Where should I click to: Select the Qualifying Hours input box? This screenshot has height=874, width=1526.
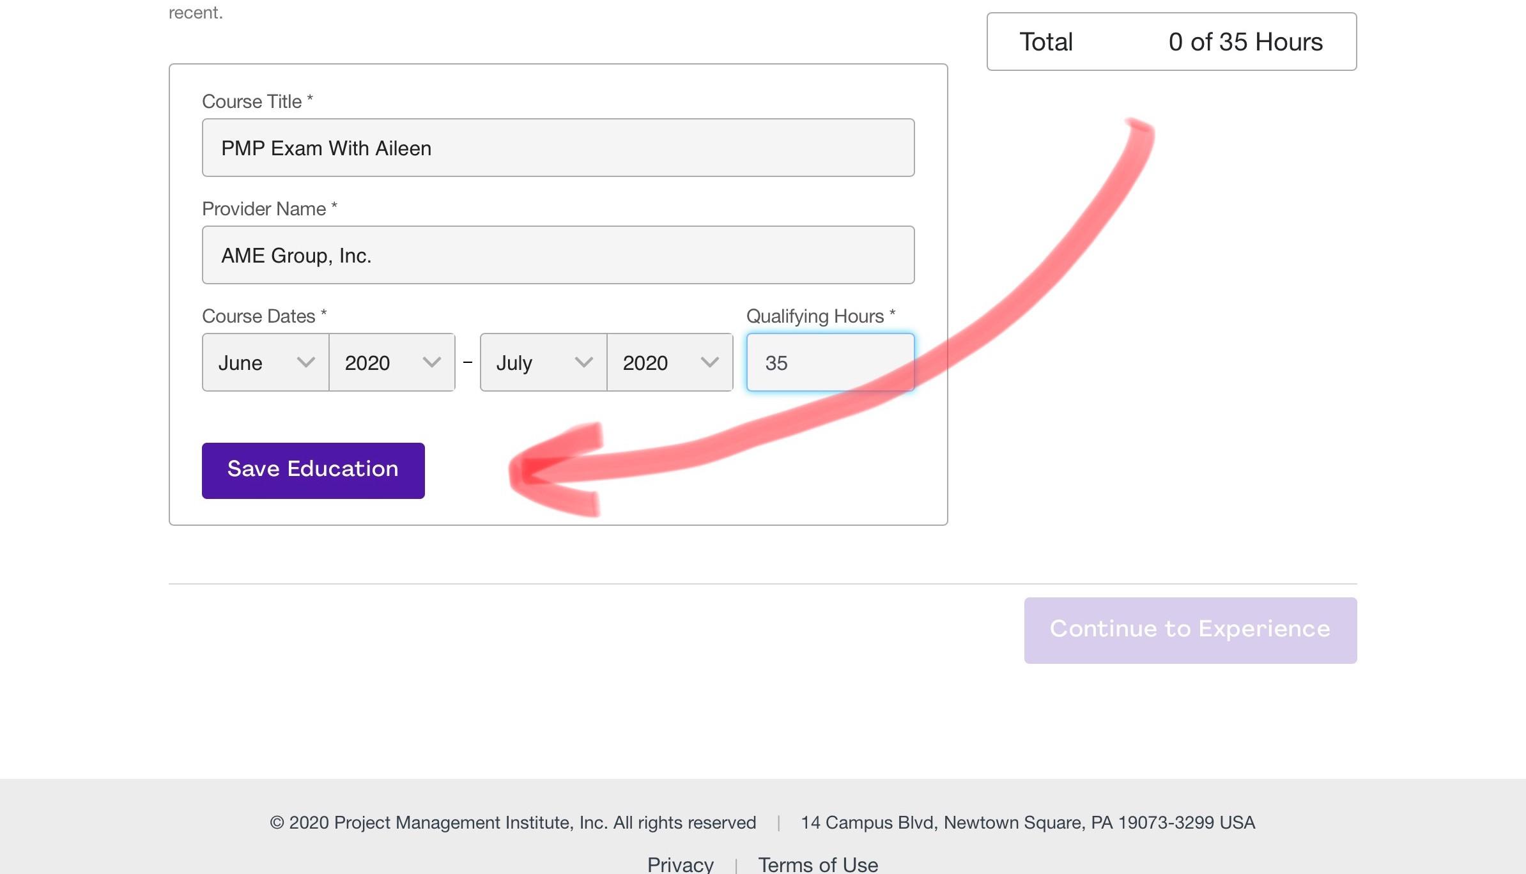click(829, 362)
